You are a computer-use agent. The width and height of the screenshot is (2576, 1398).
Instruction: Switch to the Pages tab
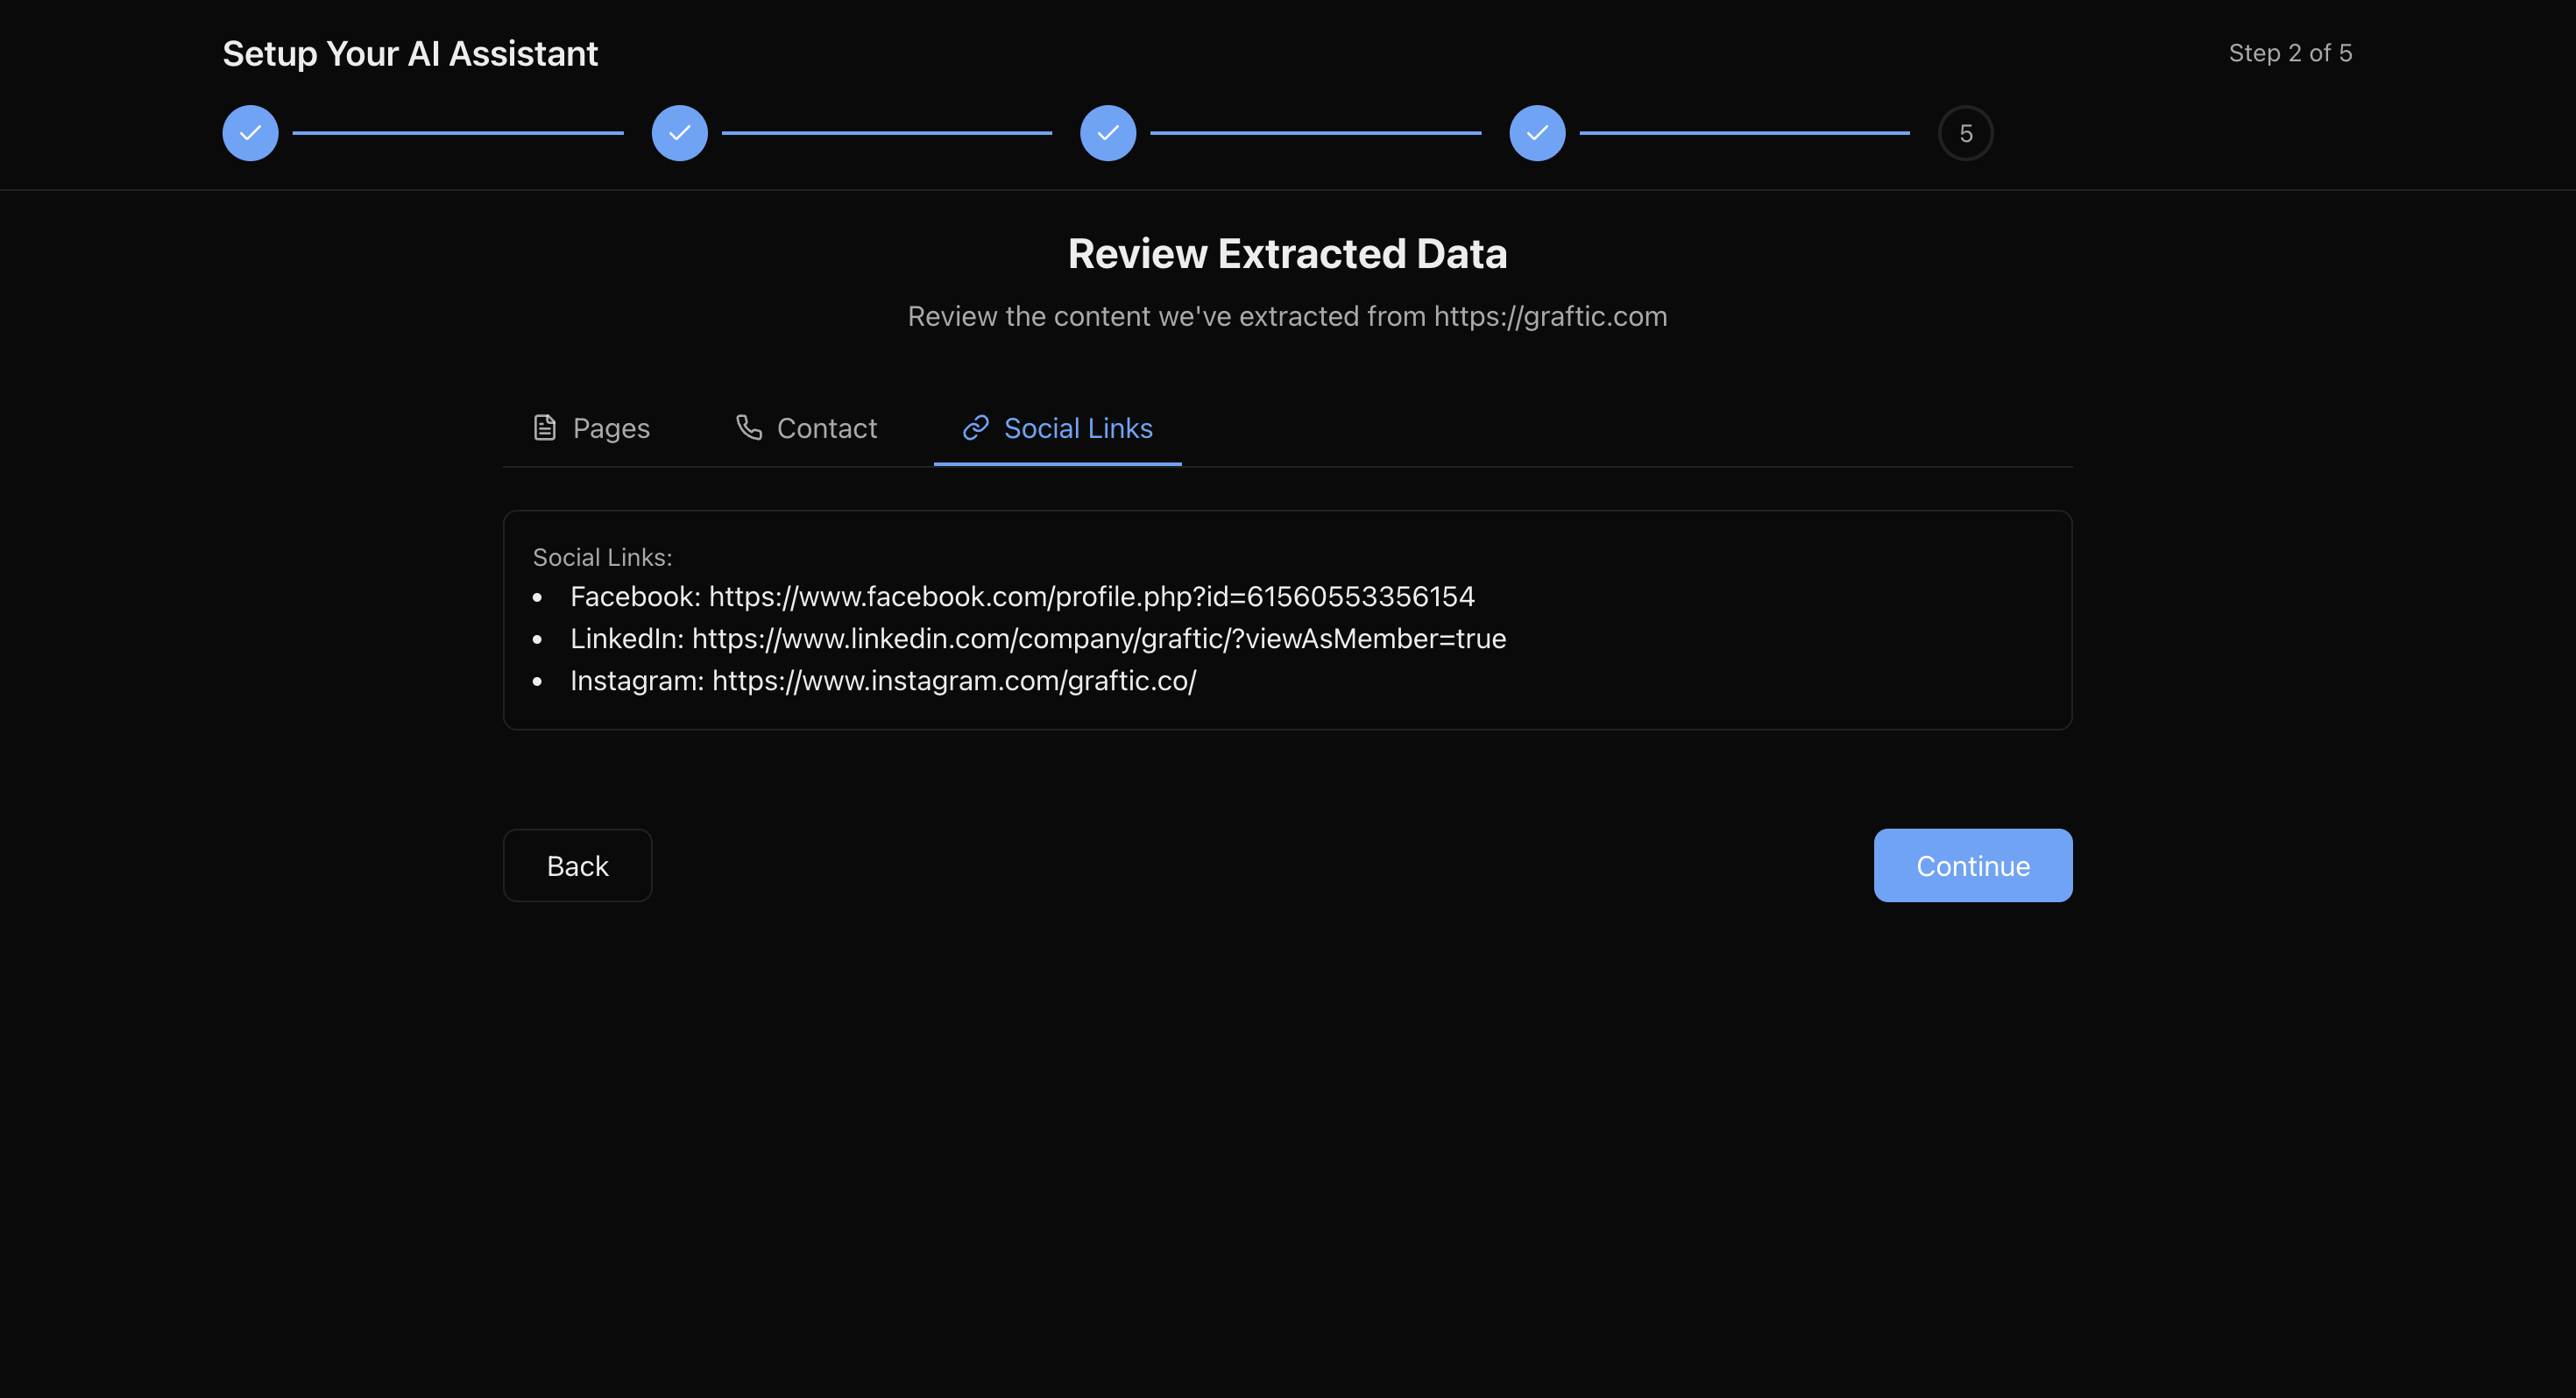[610, 428]
